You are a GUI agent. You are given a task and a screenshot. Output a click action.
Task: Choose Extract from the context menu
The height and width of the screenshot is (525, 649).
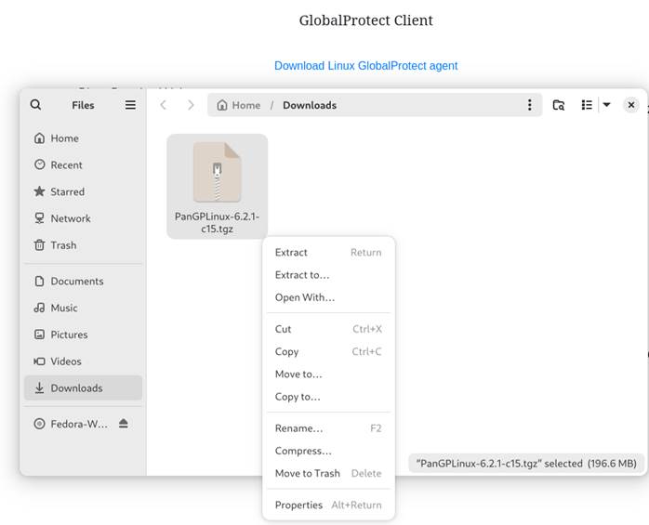[328, 253]
